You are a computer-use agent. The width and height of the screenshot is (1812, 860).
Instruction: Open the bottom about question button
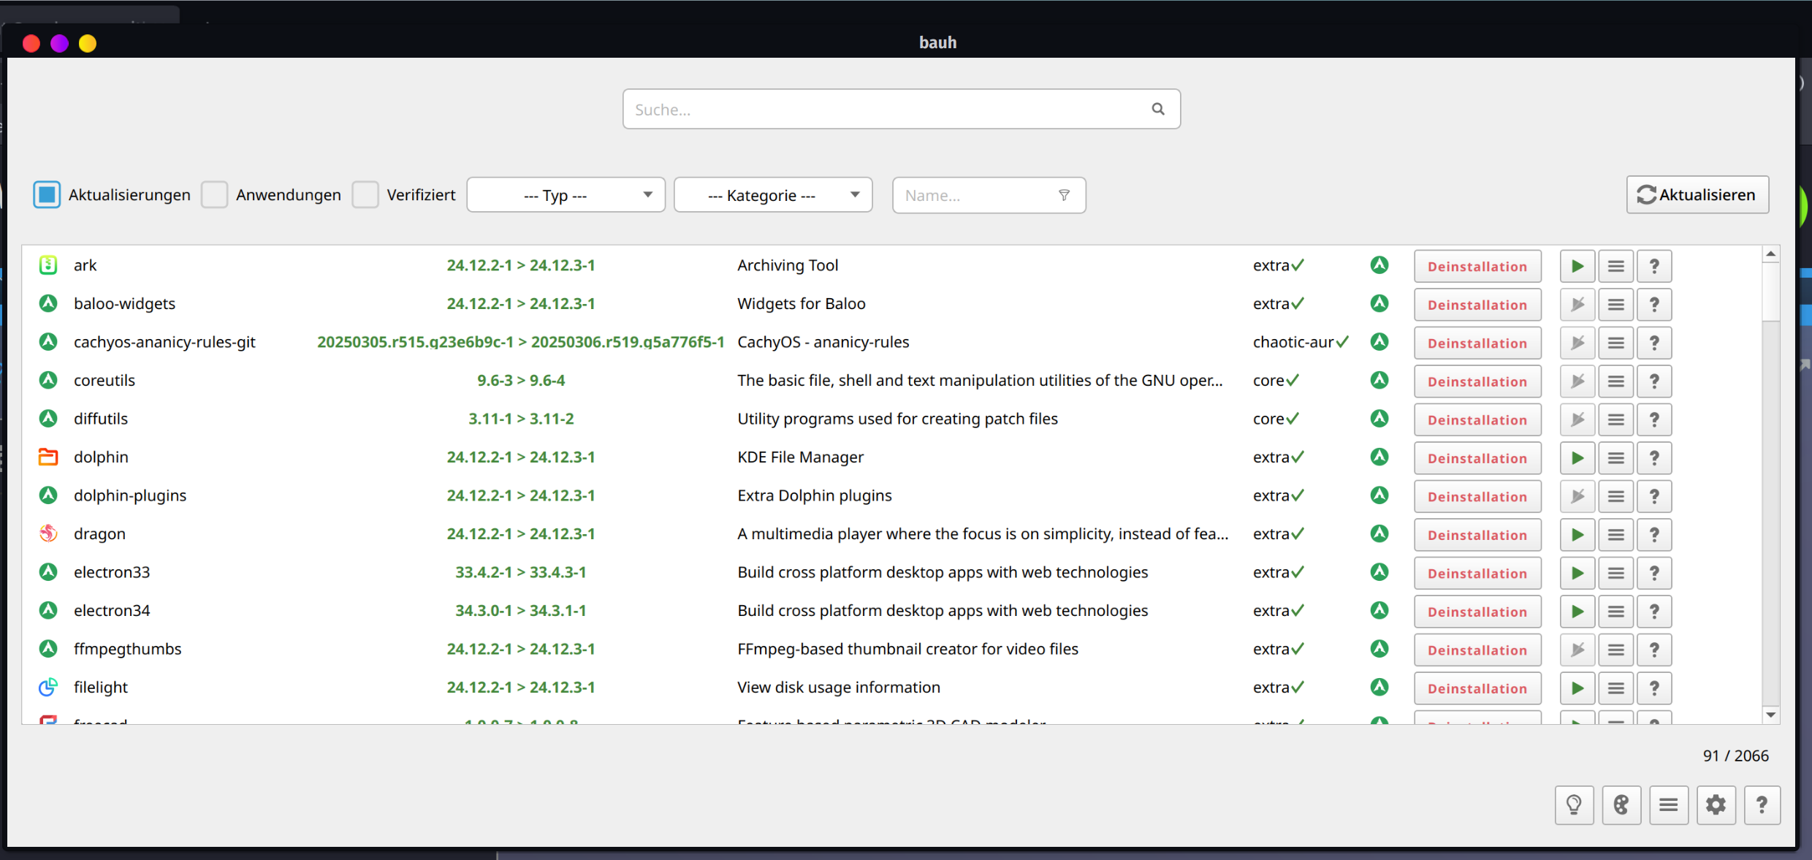1762,805
